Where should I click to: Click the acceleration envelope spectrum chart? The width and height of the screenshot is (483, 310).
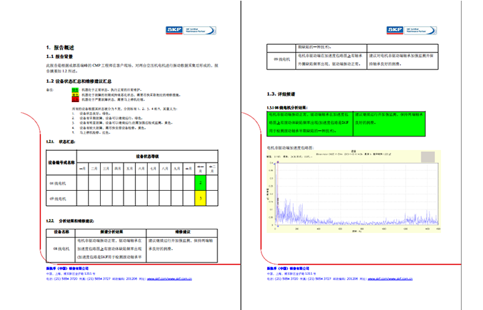point(353,193)
